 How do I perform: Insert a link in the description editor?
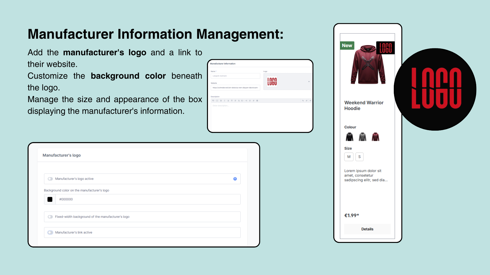253,101
